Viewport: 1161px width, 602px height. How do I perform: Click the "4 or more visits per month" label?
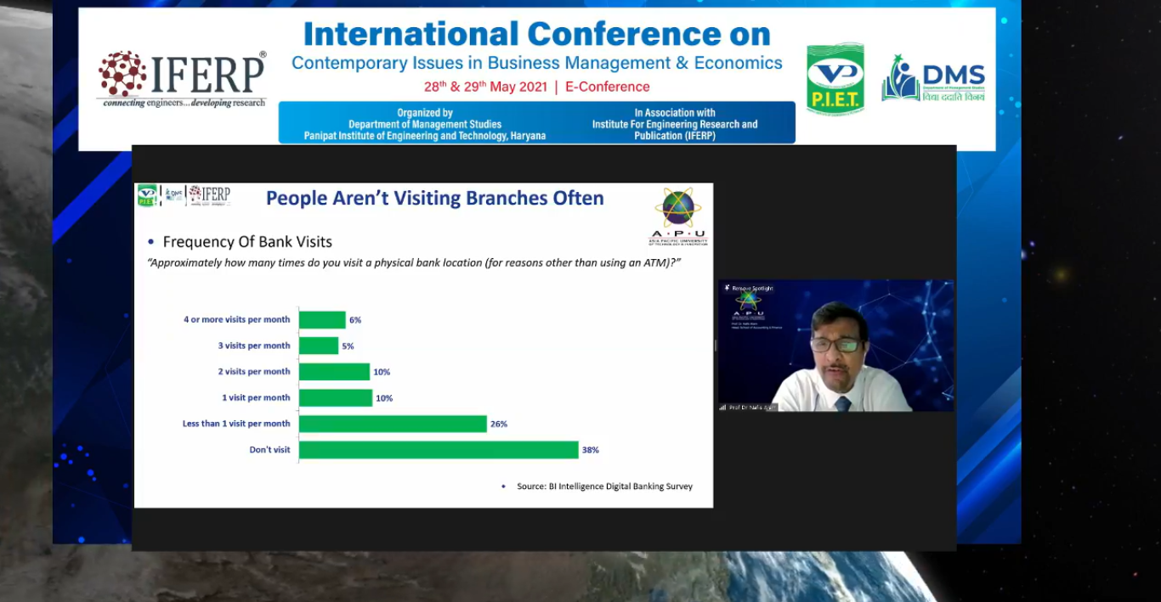pyautogui.click(x=237, y=320)
